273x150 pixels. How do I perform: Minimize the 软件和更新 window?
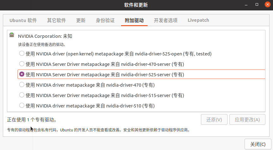246,5
